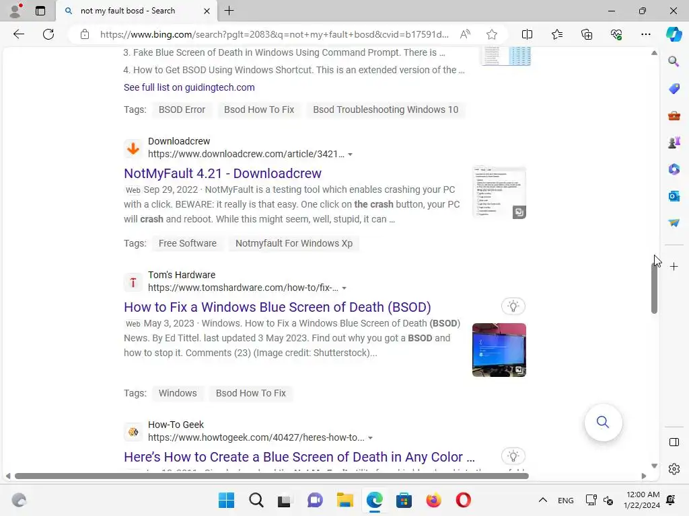Select the Windows tag
This screenshot has height=516, width=689.
(x=178, y=393)
